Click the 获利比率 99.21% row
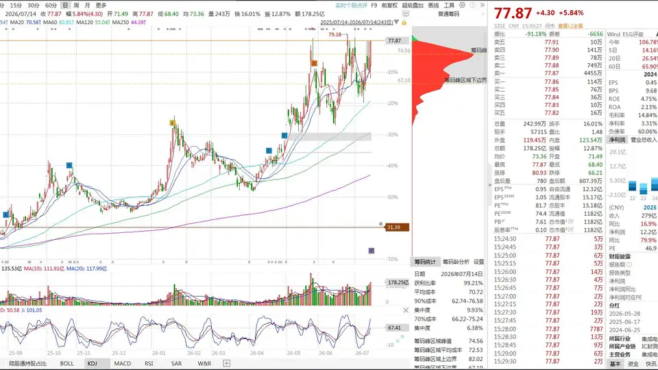This screenshot has width=658, height=370. (x=448, y=283)
